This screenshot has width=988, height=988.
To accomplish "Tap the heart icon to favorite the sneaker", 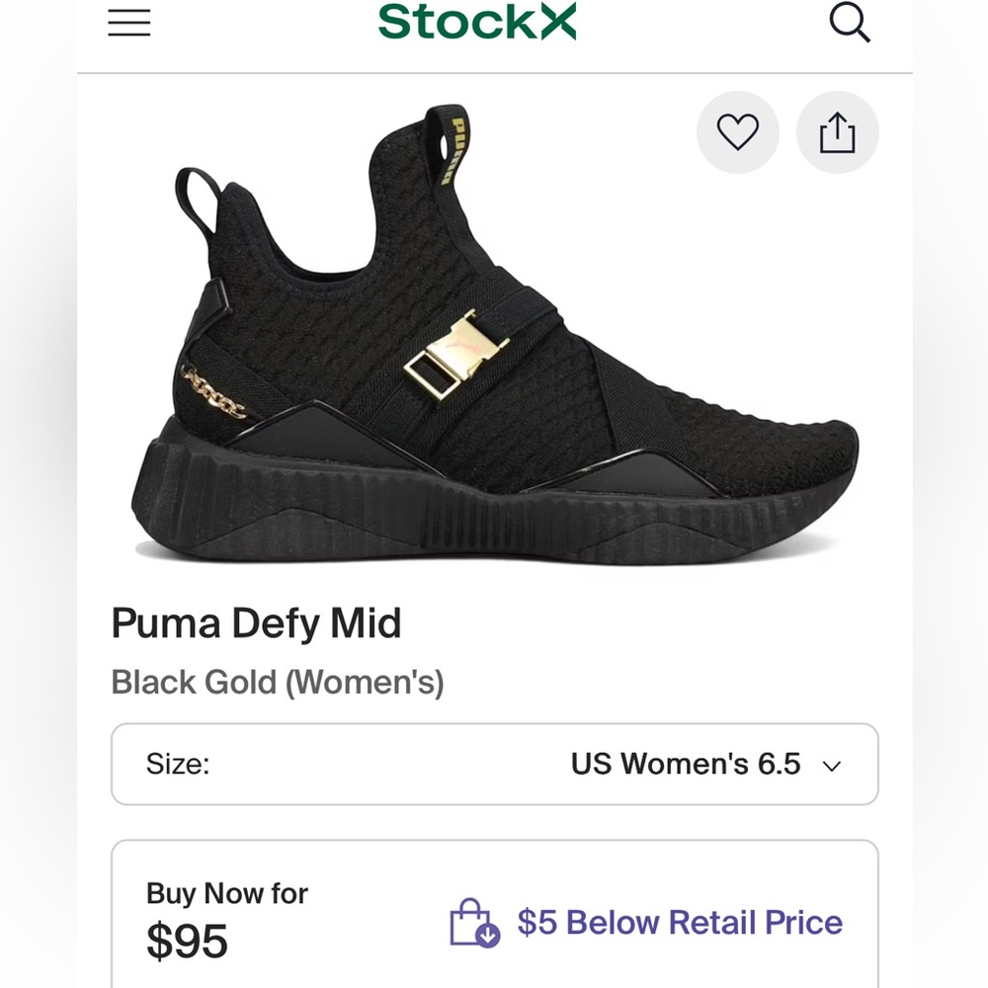I will 737,132.
